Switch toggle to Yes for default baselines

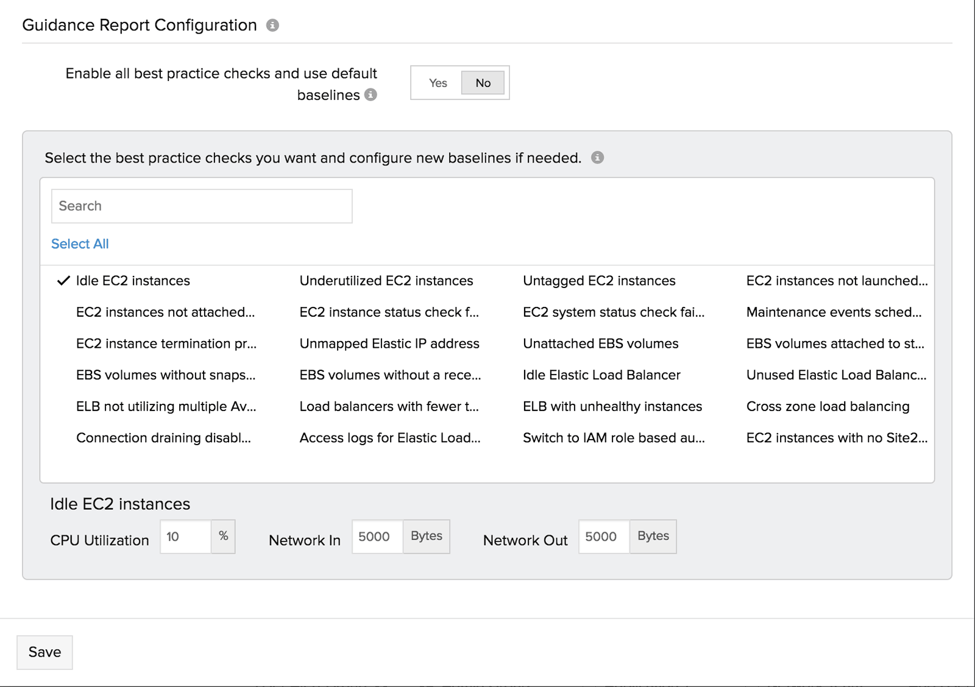[438, 83]
